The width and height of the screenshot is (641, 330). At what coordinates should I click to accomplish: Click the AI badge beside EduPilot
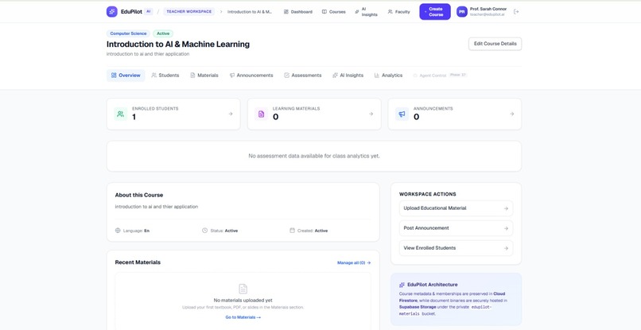[149, 11]
